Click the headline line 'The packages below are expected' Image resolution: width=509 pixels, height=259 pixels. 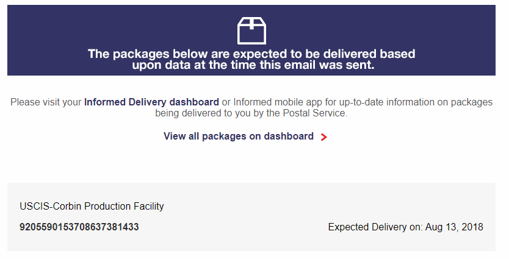coord(251,54)
